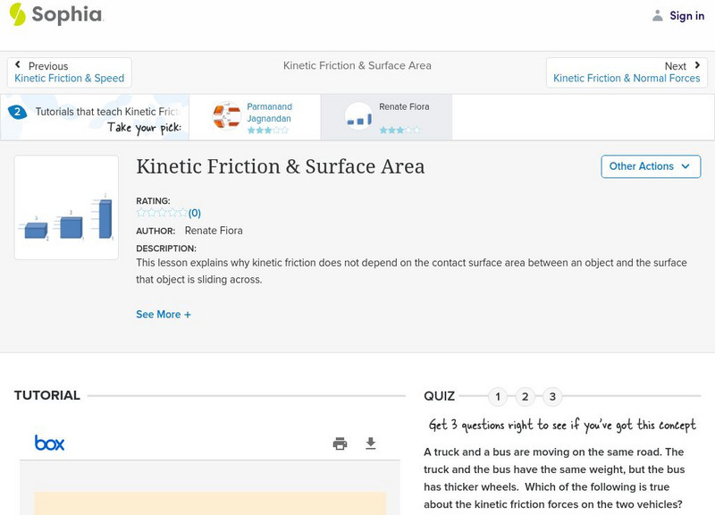Select quiz question 3
715x515 pixels.
click(552, 396)
